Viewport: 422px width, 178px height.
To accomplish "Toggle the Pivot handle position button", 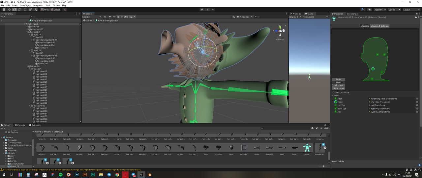I will tap(45, 10).
